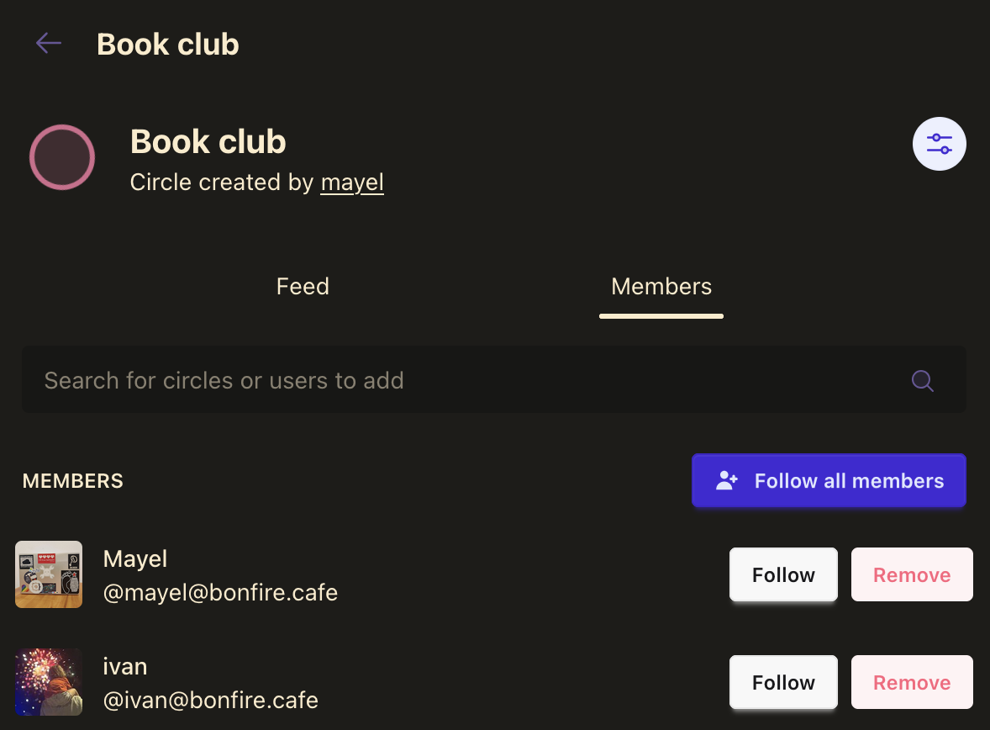This screenshot has width=990, height=730.
Task: Remove Mayel from the circle
Action: [x=912, y=575]
